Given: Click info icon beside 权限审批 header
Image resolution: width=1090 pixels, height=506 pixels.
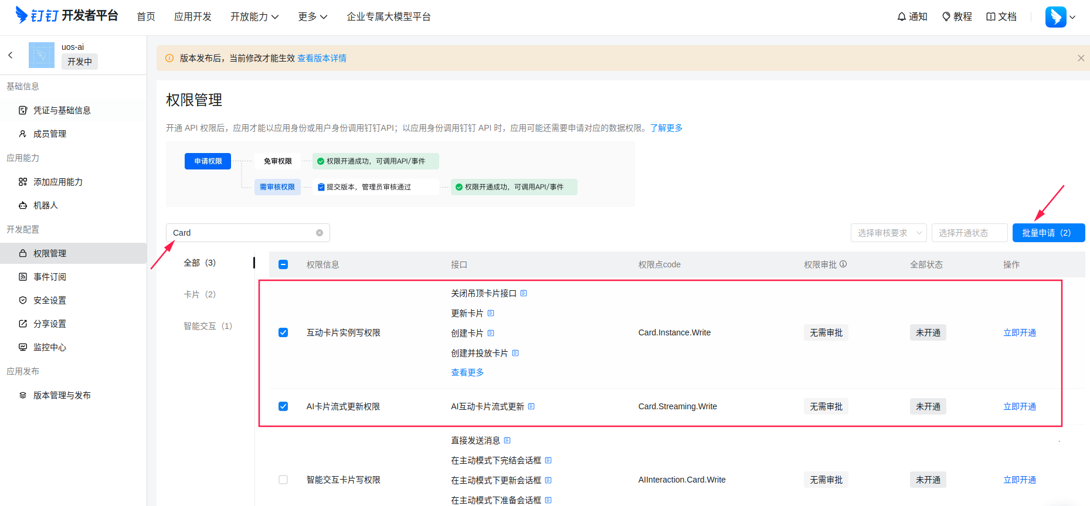Looking at the screenshot, I should (843, 264).
